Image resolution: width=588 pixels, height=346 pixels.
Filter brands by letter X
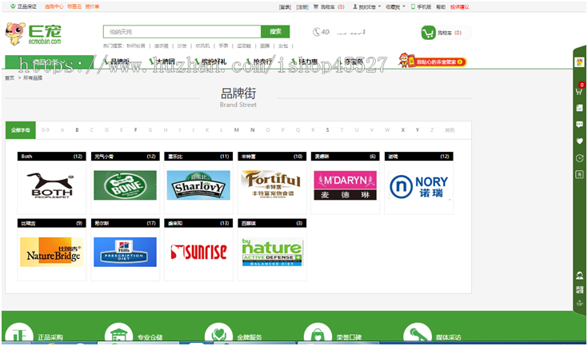coord(402,130)
